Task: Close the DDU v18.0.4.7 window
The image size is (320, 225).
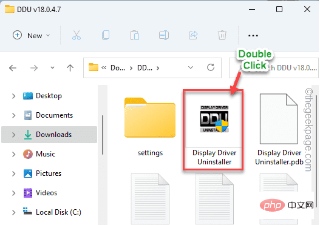Action: [x=307, y=9]
